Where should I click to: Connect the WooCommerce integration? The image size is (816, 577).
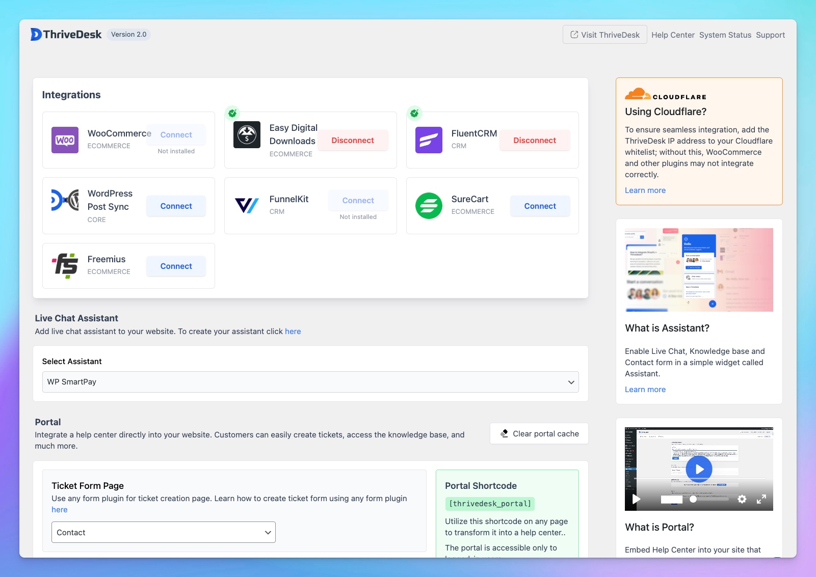[x=176, y=135]
